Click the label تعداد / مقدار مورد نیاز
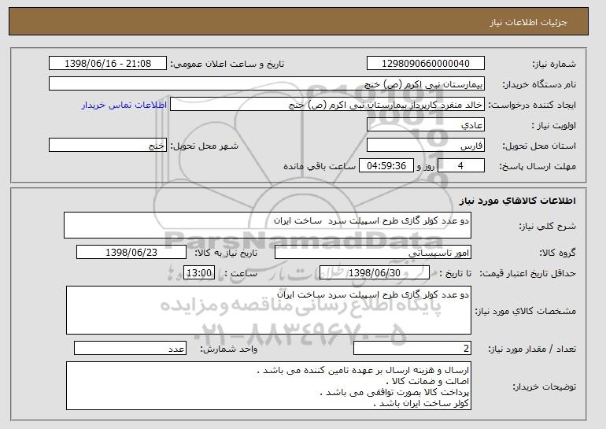This screenshot has width=606, height=429. point(532,349)
